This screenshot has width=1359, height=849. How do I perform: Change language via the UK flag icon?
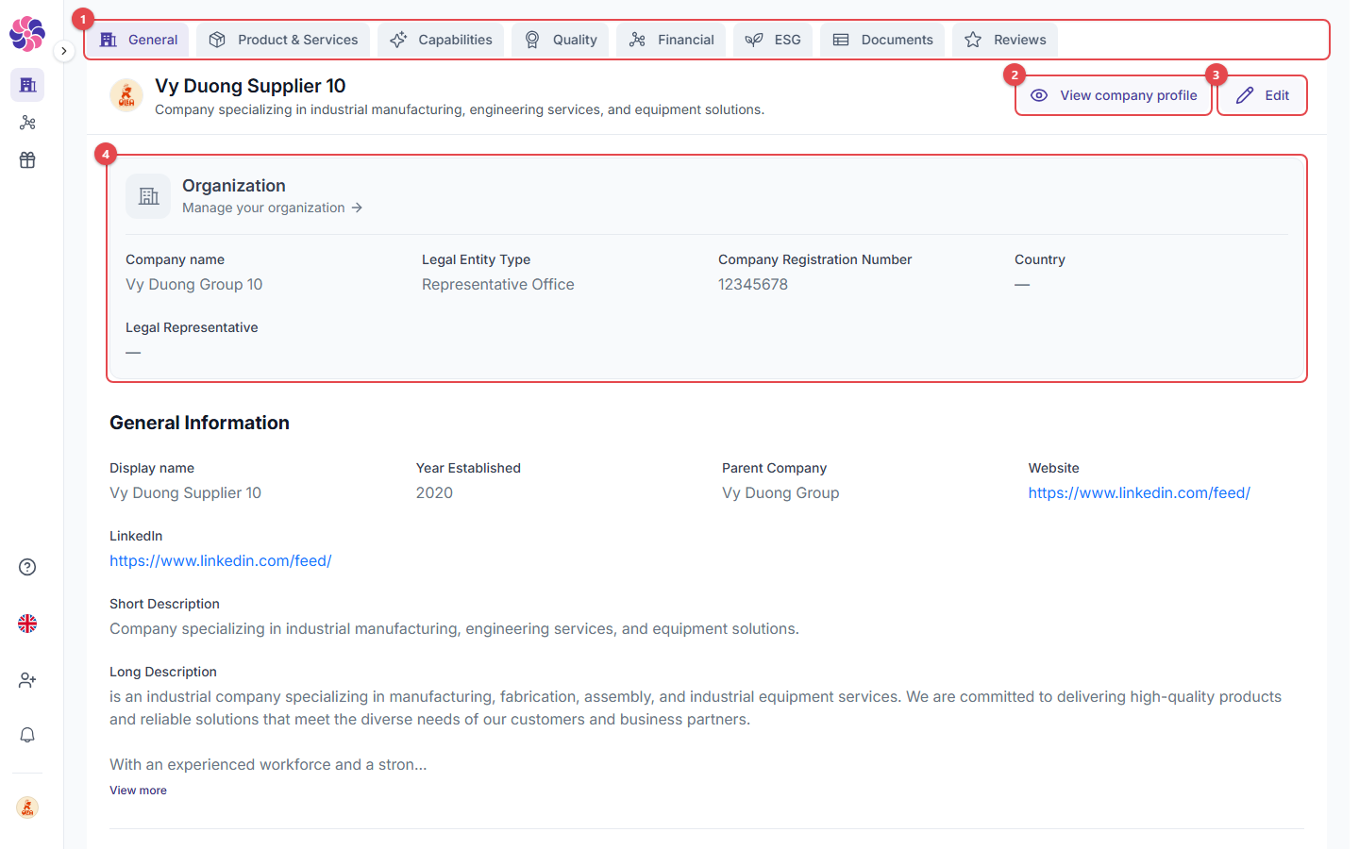pos(27,624)
